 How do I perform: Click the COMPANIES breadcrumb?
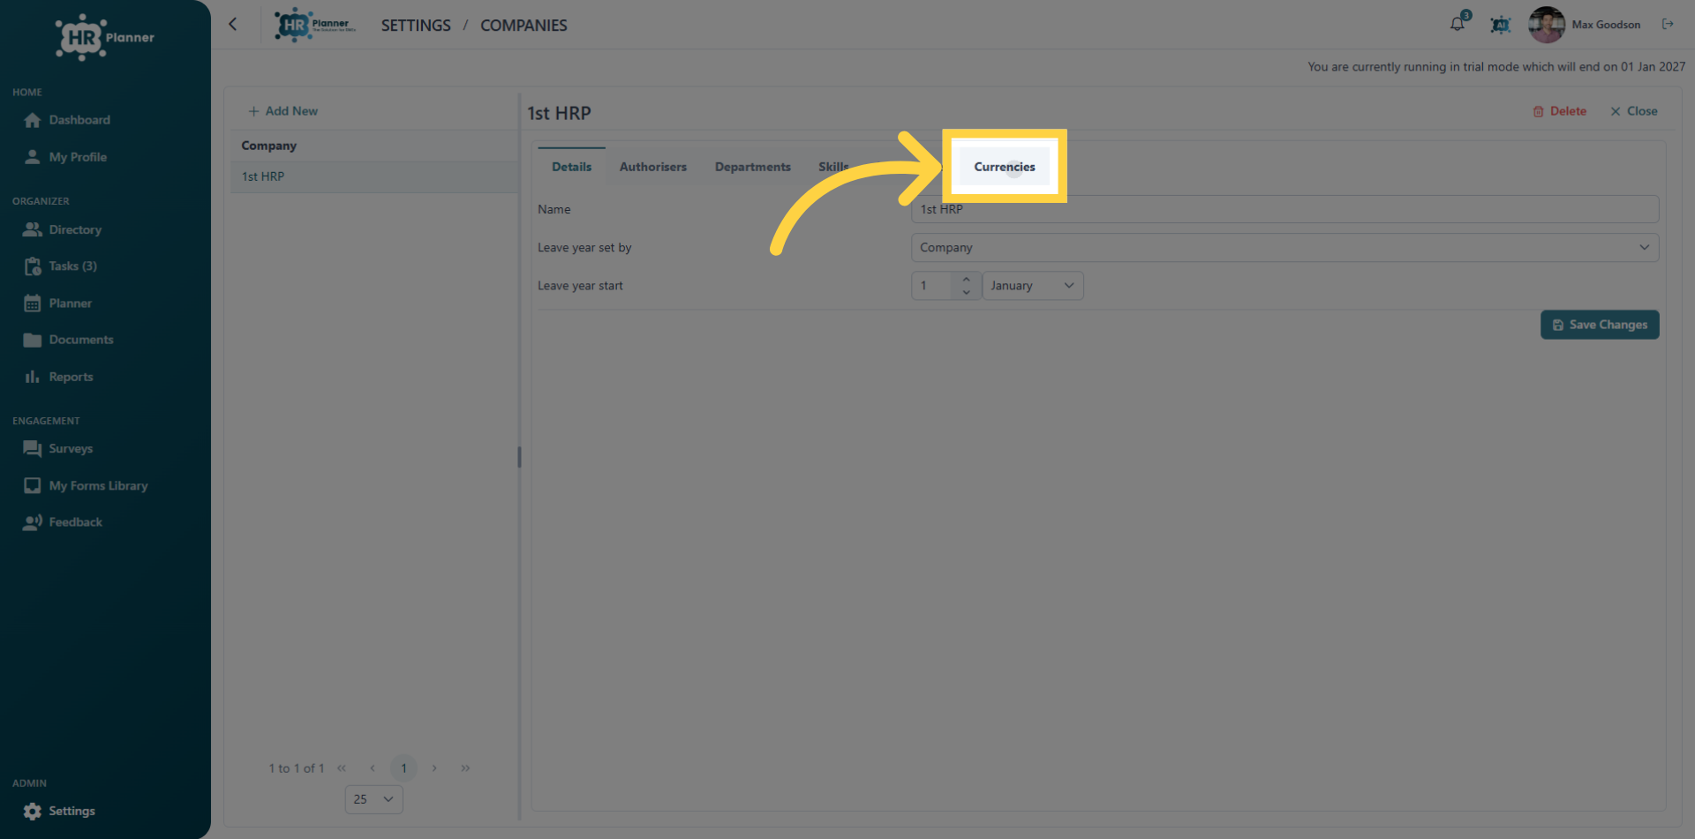524,26
